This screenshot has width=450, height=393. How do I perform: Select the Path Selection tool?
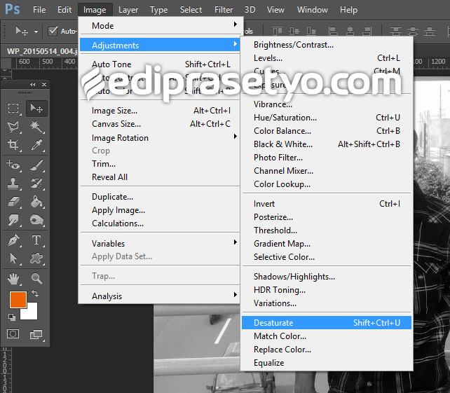[13, 258]
